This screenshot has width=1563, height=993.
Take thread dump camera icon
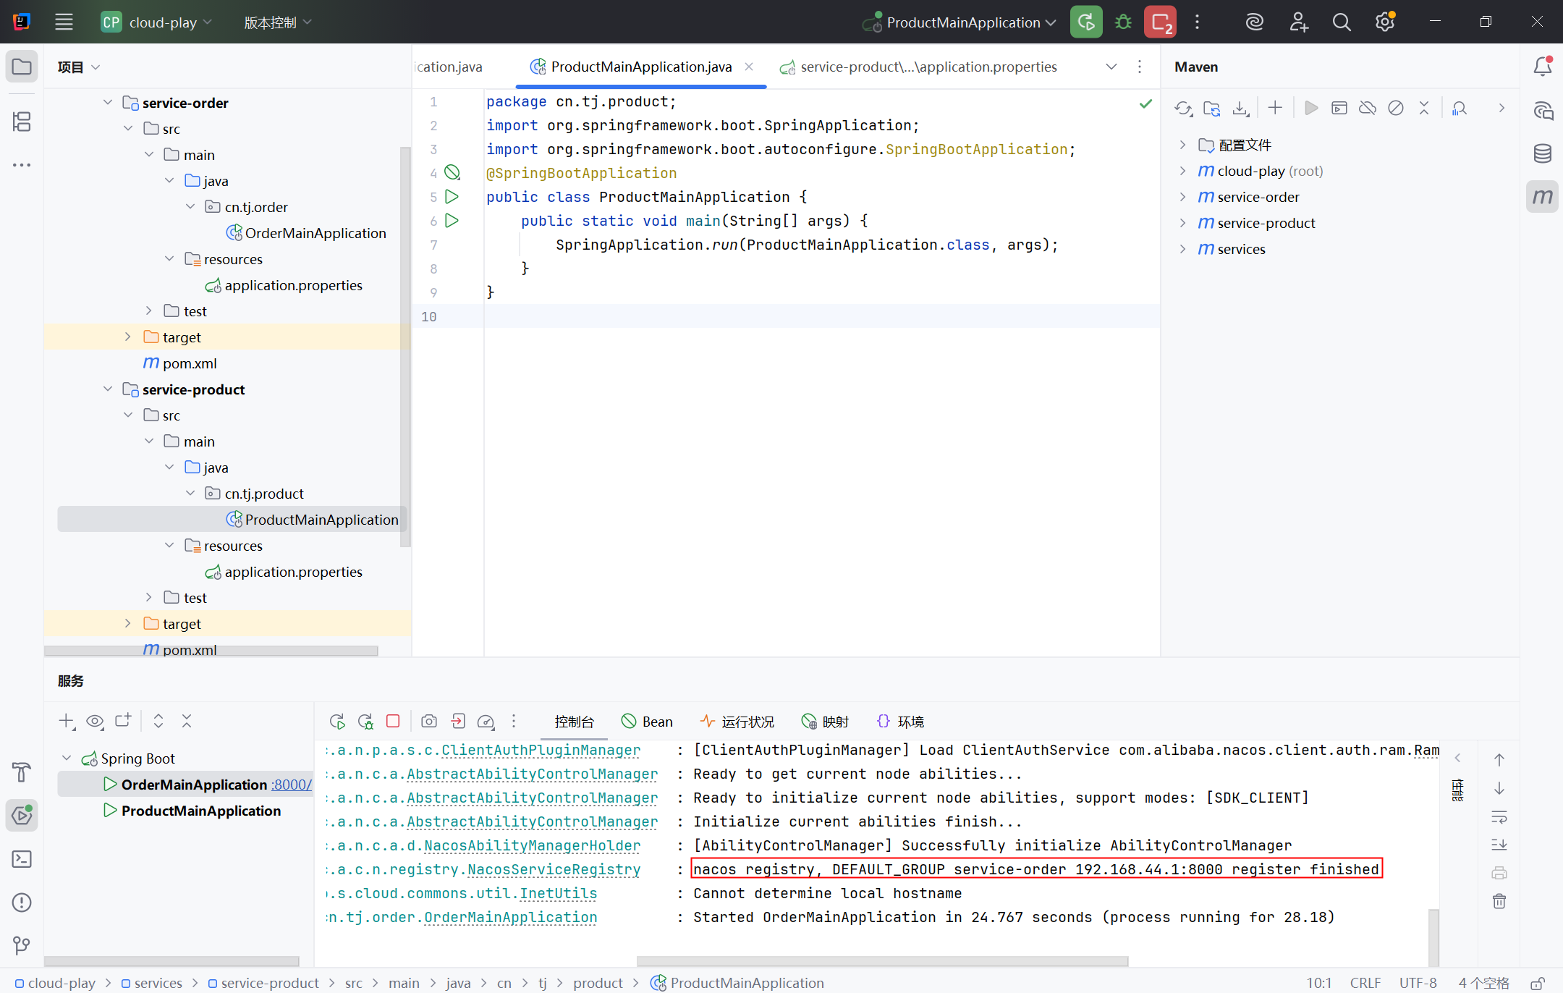pyautogui.click(x=429, y=721)
